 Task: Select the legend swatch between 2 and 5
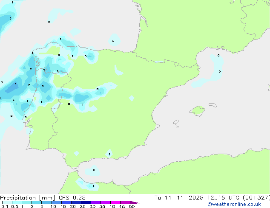pos(37,202)
